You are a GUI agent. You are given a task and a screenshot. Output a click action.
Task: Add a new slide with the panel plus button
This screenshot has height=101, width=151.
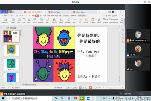coord(11,84)
